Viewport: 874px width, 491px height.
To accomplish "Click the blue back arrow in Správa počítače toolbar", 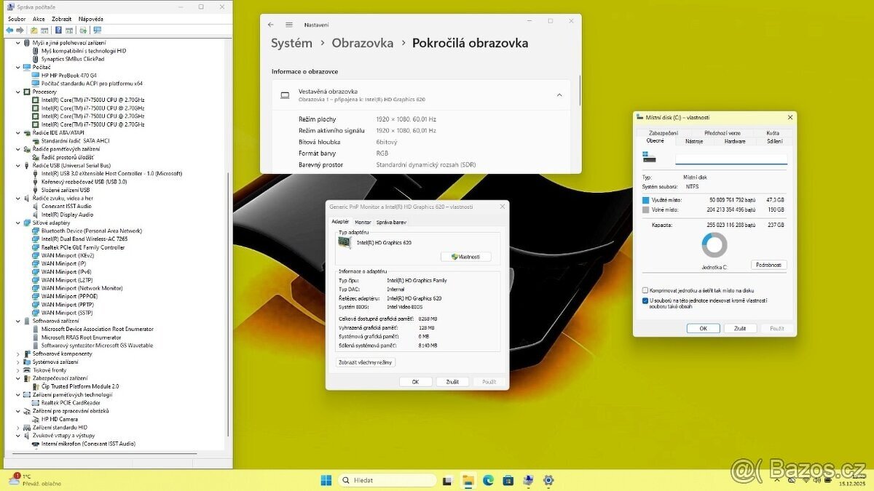I will tap(9, 31).
